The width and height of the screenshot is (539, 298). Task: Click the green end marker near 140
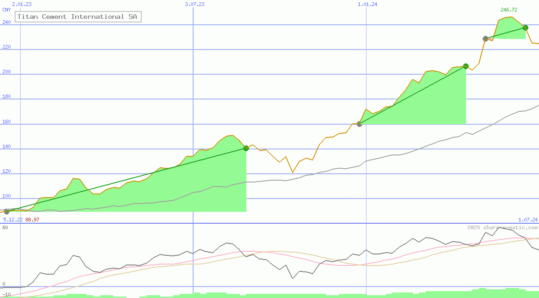click(246, 148)
